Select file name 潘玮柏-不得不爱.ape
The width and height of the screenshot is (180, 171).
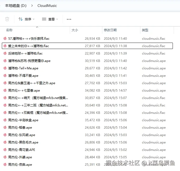point(23,76)
